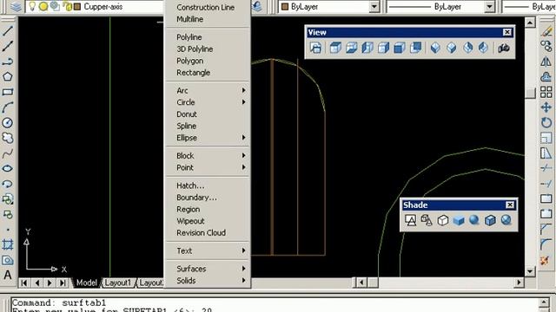This screenshot has width=556, height=312.
Task: Select the Hatch tool in the left toolbar
Action: pos(8,244)
